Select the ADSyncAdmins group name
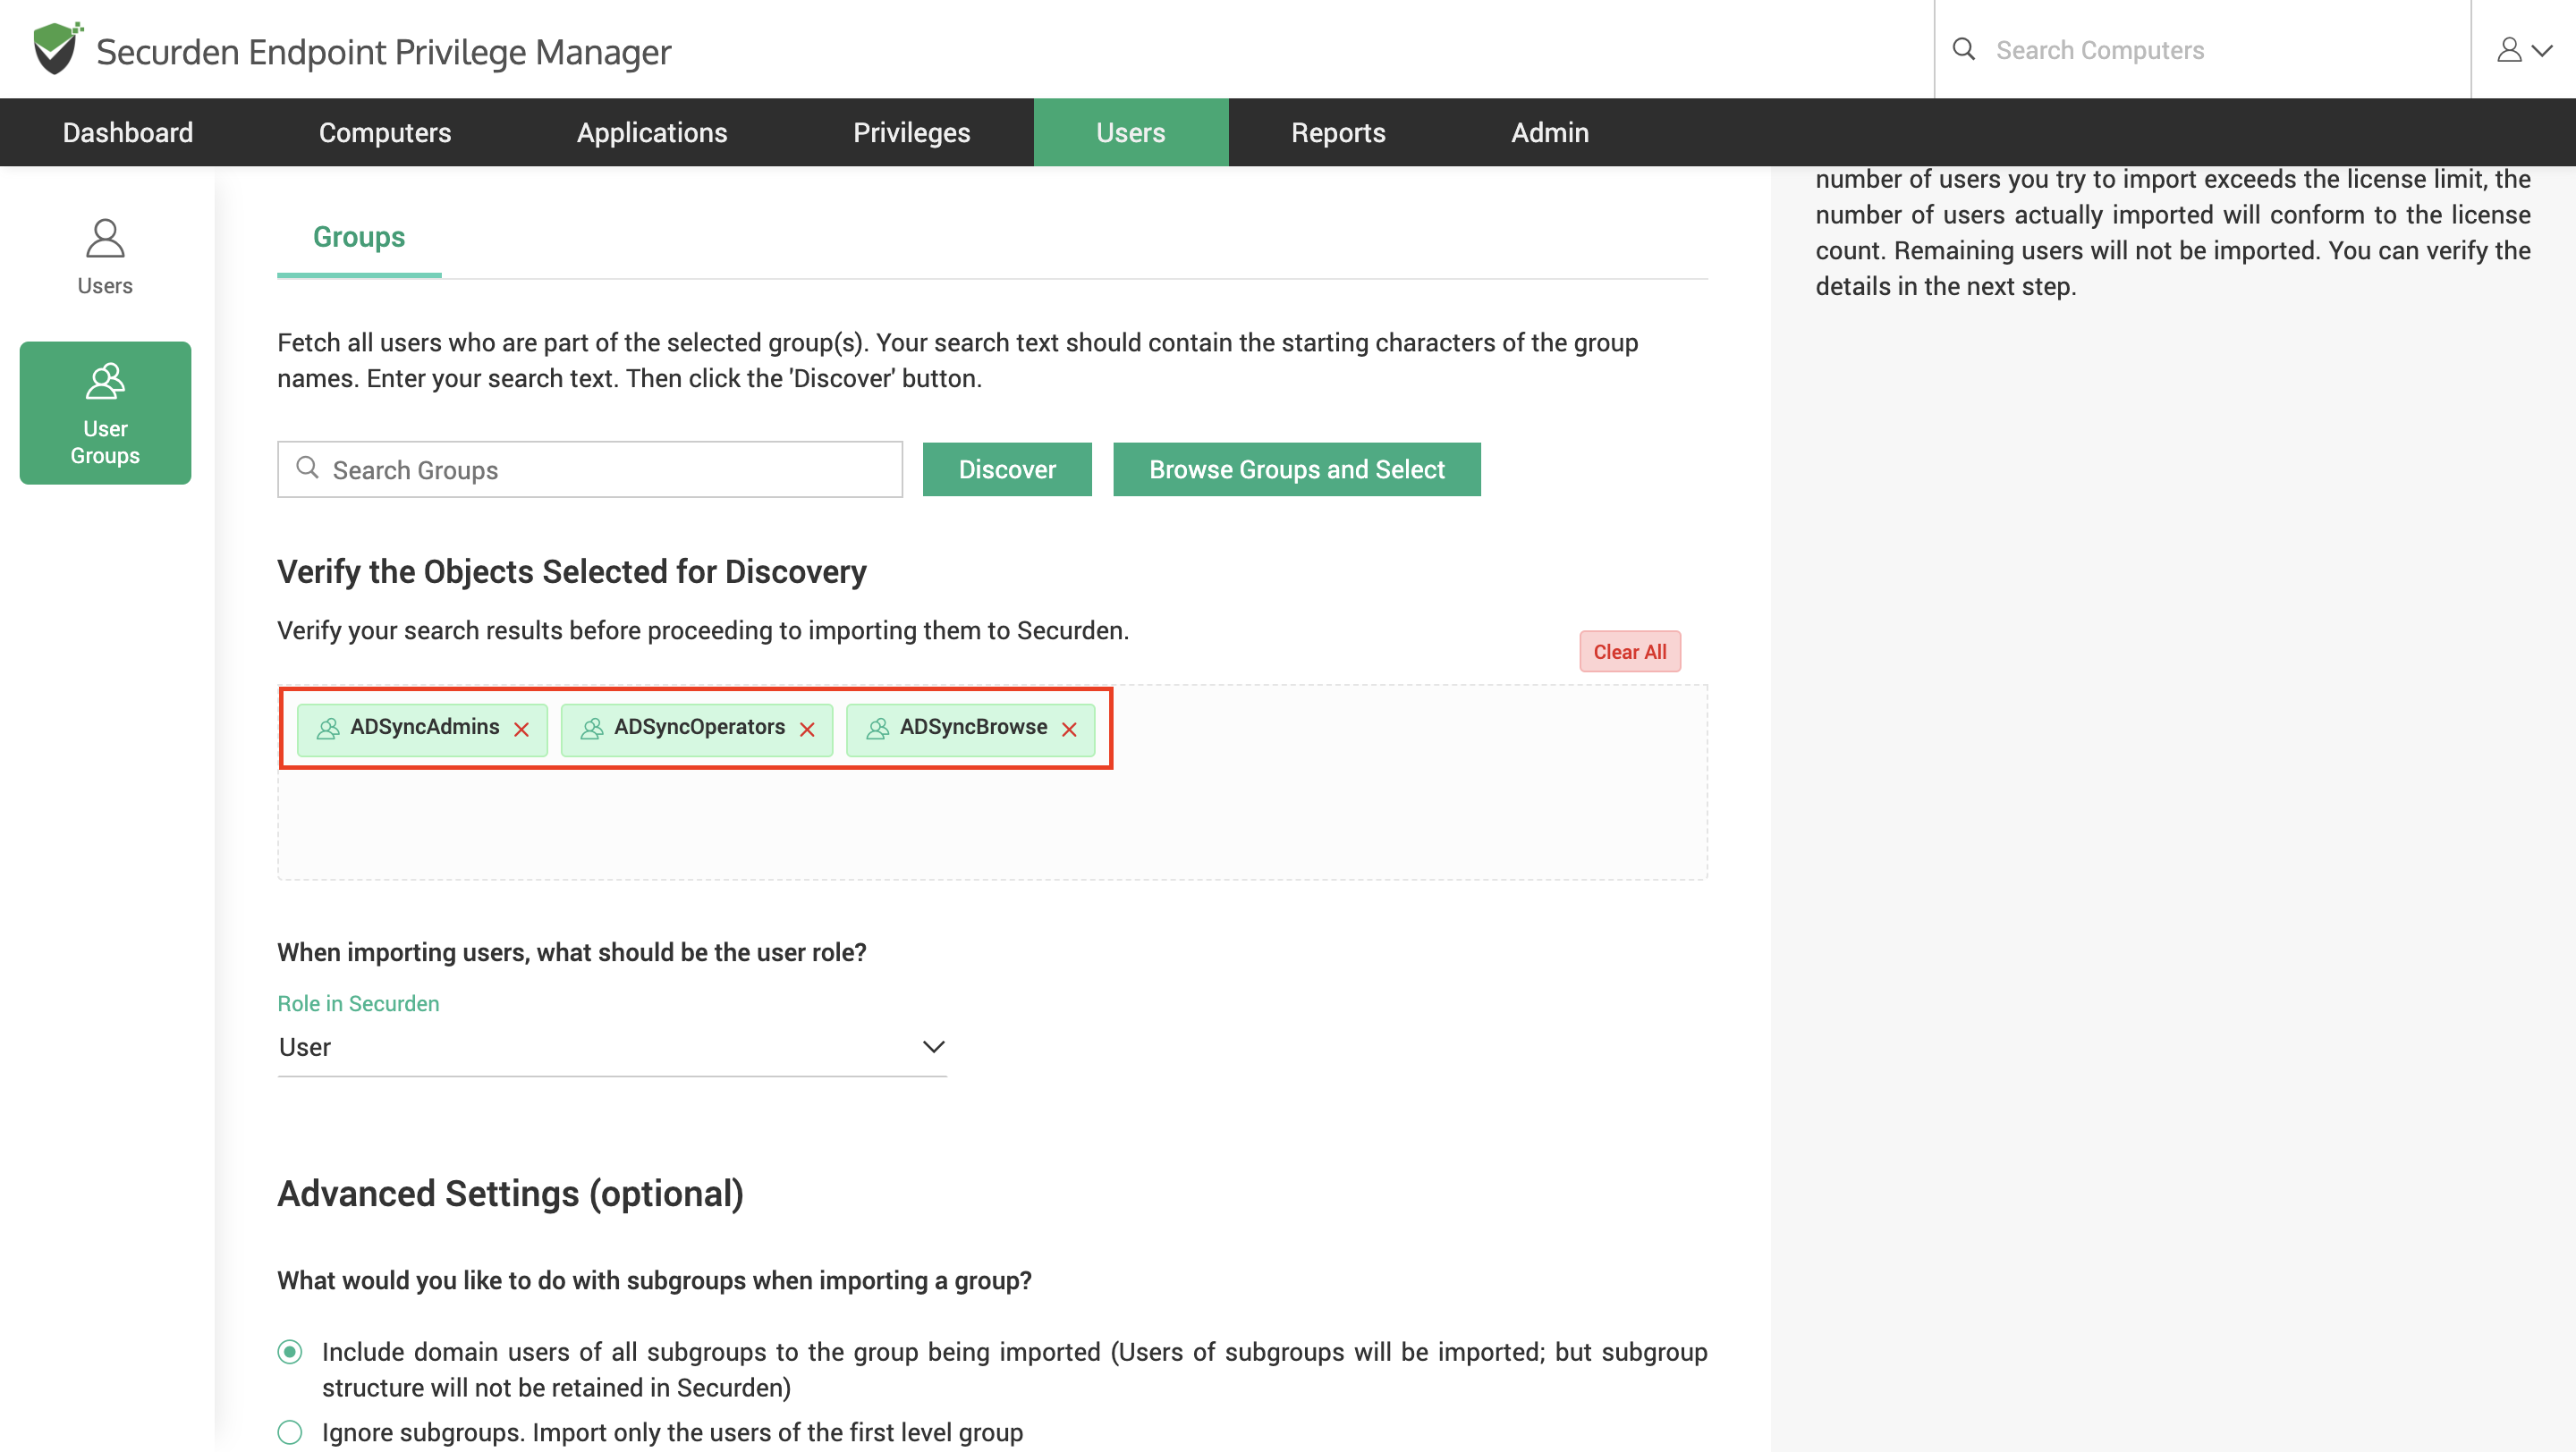 click(425, 727)
